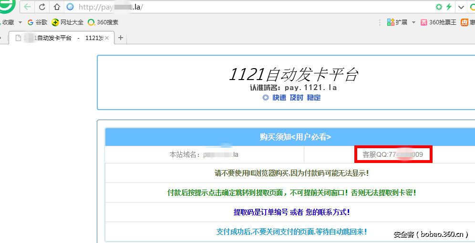This screenshot has width=475, height=243.
Task: Go back with the browser back arrow
Action: [28, 7]
